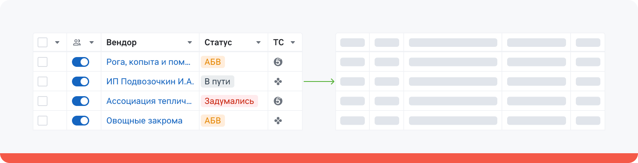Click the gray В пути status badge
The image size is (638, 163).
pyautogui.click(x=218, y=81)
